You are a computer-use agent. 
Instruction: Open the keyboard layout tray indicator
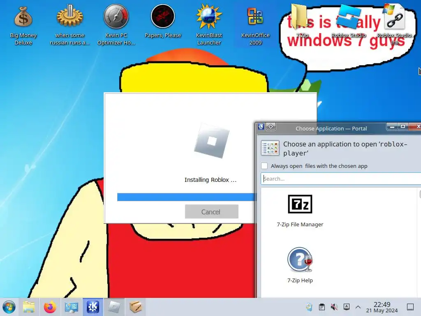click(x=347, y=307)
